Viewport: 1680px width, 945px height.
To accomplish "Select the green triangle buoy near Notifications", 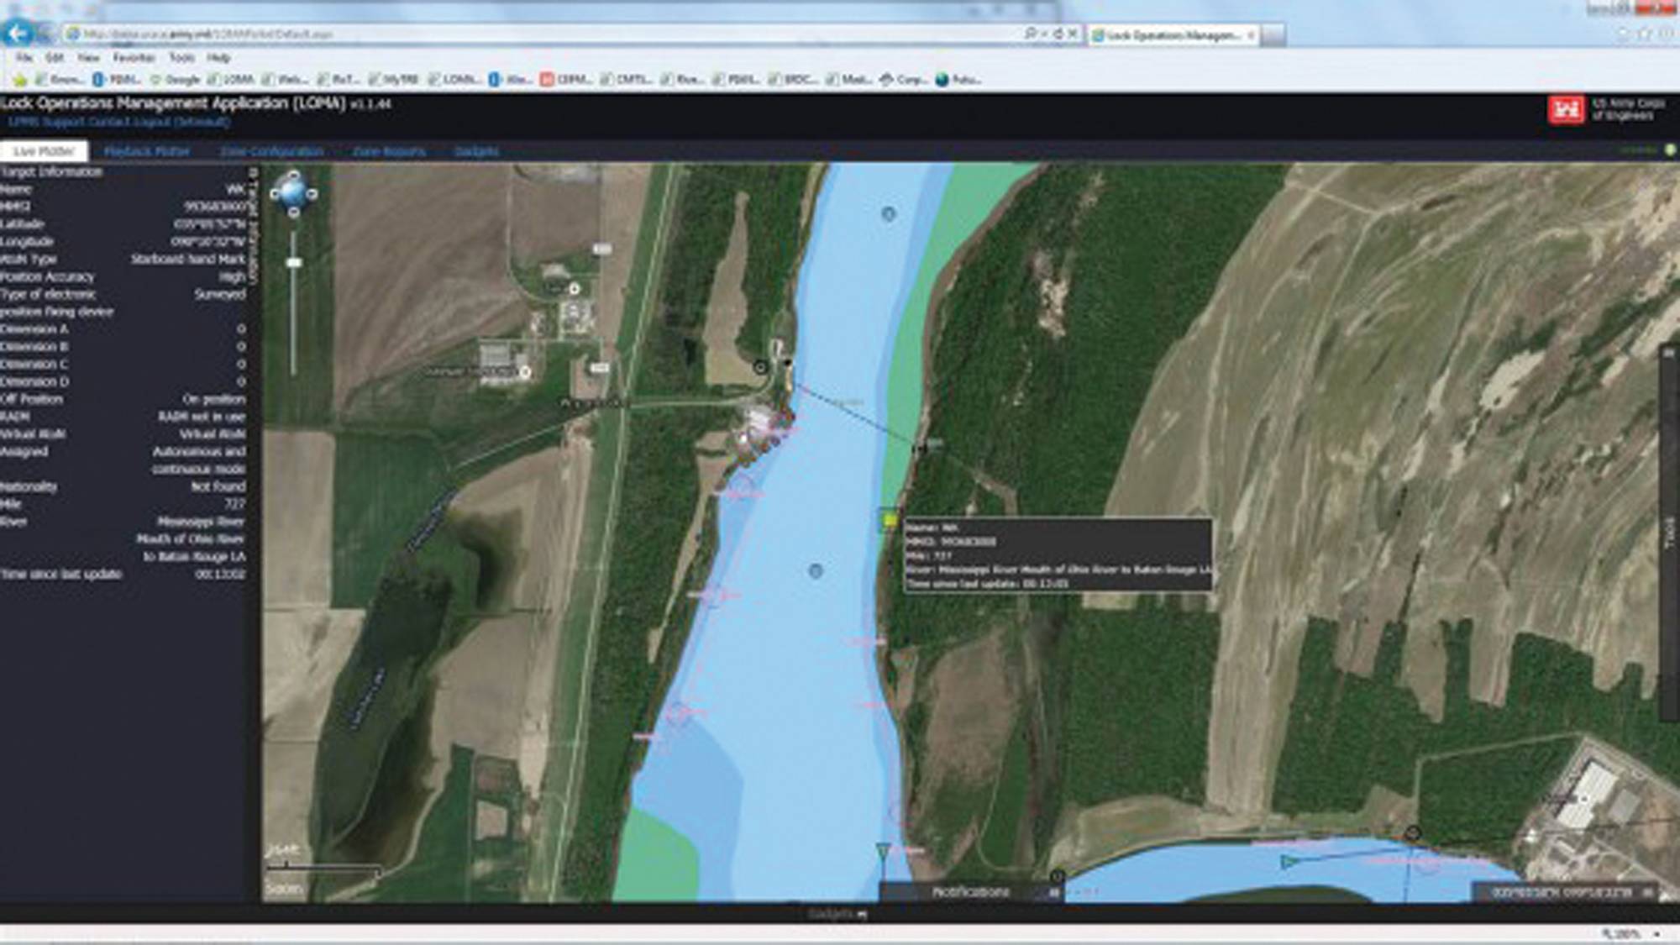I will [883, 852].
